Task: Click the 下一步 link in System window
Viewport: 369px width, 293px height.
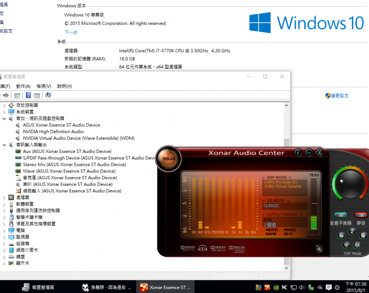Action: point(71,32)
